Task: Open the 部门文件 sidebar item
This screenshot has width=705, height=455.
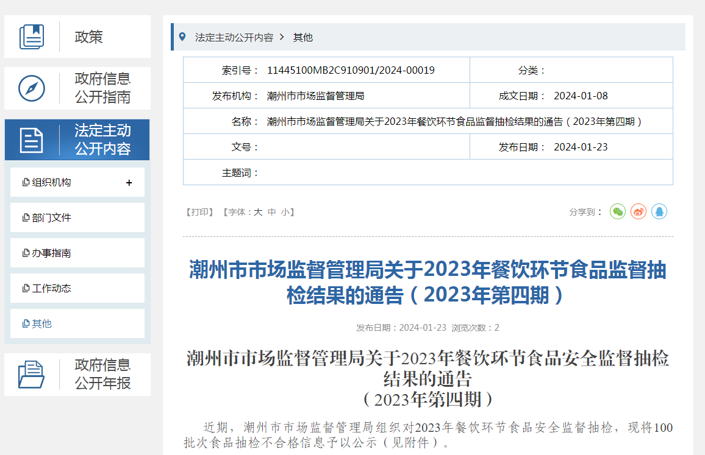Action: point(51,217)
